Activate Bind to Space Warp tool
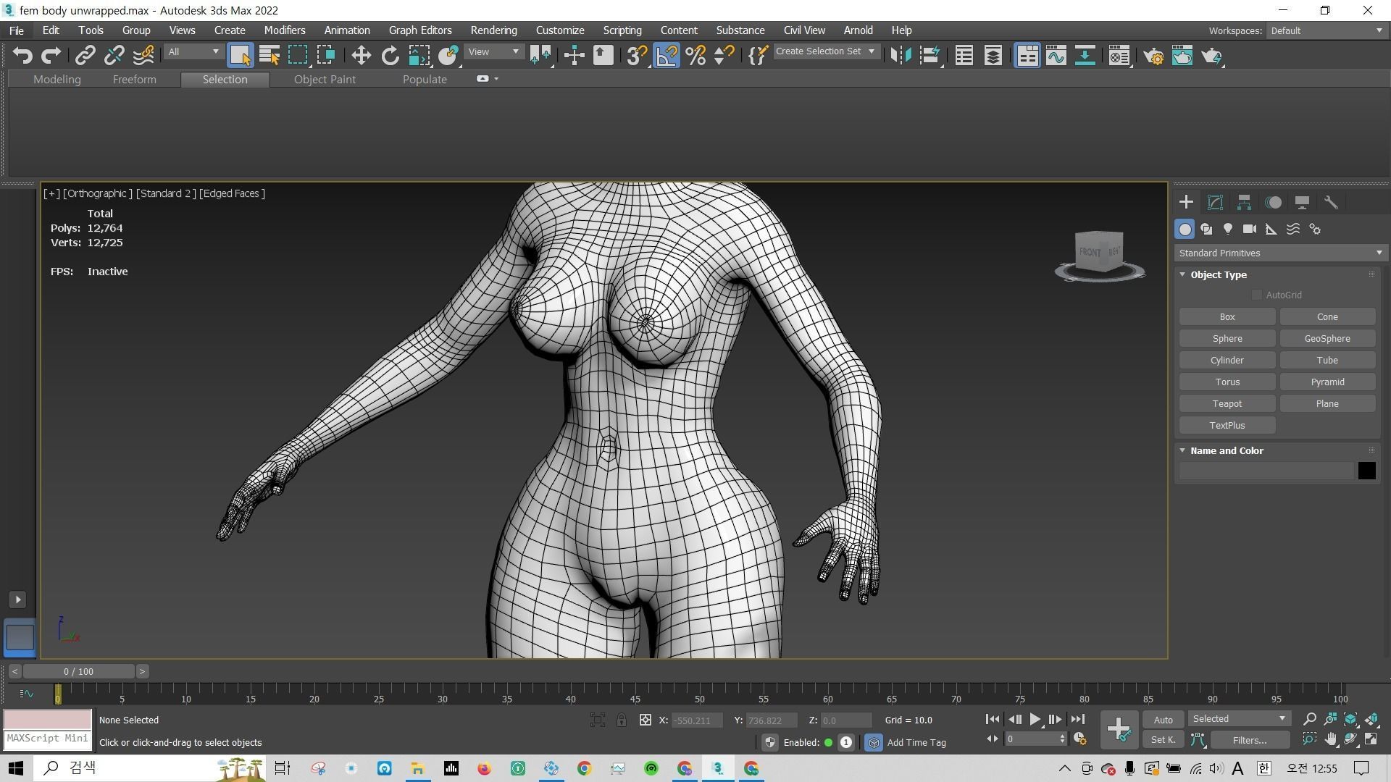The image size is (1391, 782). (143, 56)
